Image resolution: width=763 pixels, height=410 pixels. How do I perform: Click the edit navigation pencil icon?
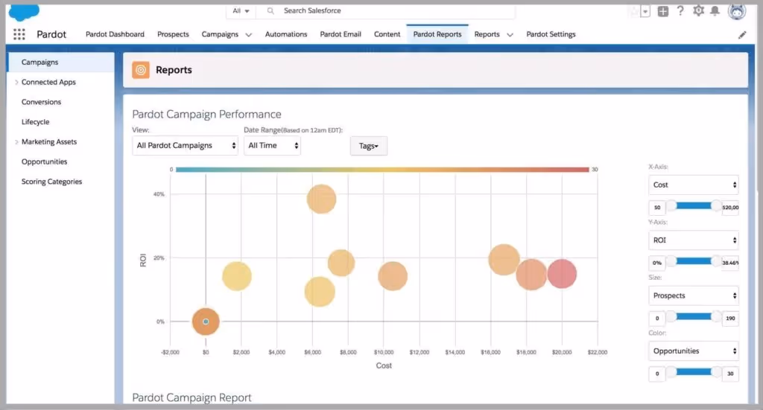742,34
